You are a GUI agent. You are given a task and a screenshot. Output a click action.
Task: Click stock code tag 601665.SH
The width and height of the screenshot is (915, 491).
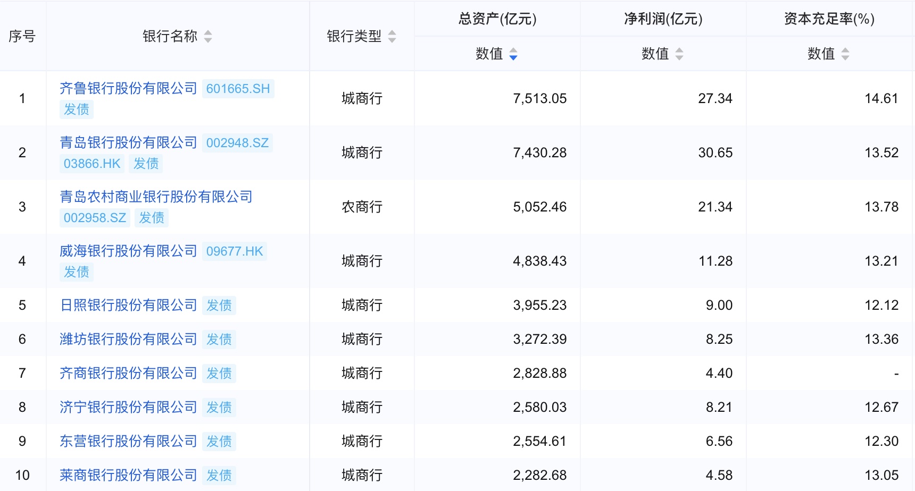pos(238,89)
